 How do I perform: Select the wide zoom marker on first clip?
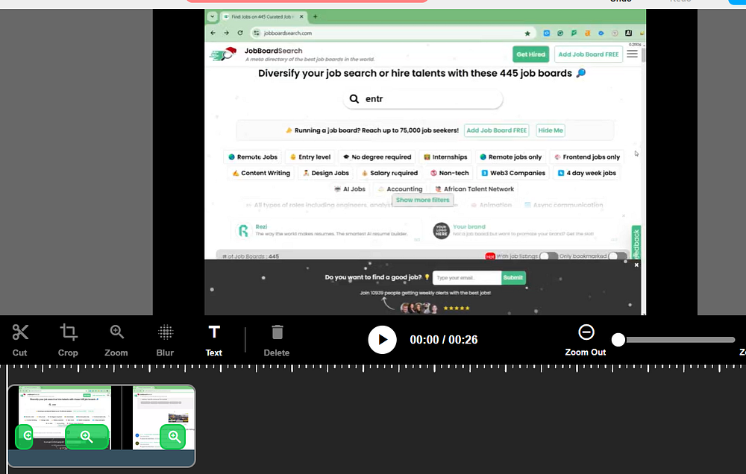tap(87, 437)
